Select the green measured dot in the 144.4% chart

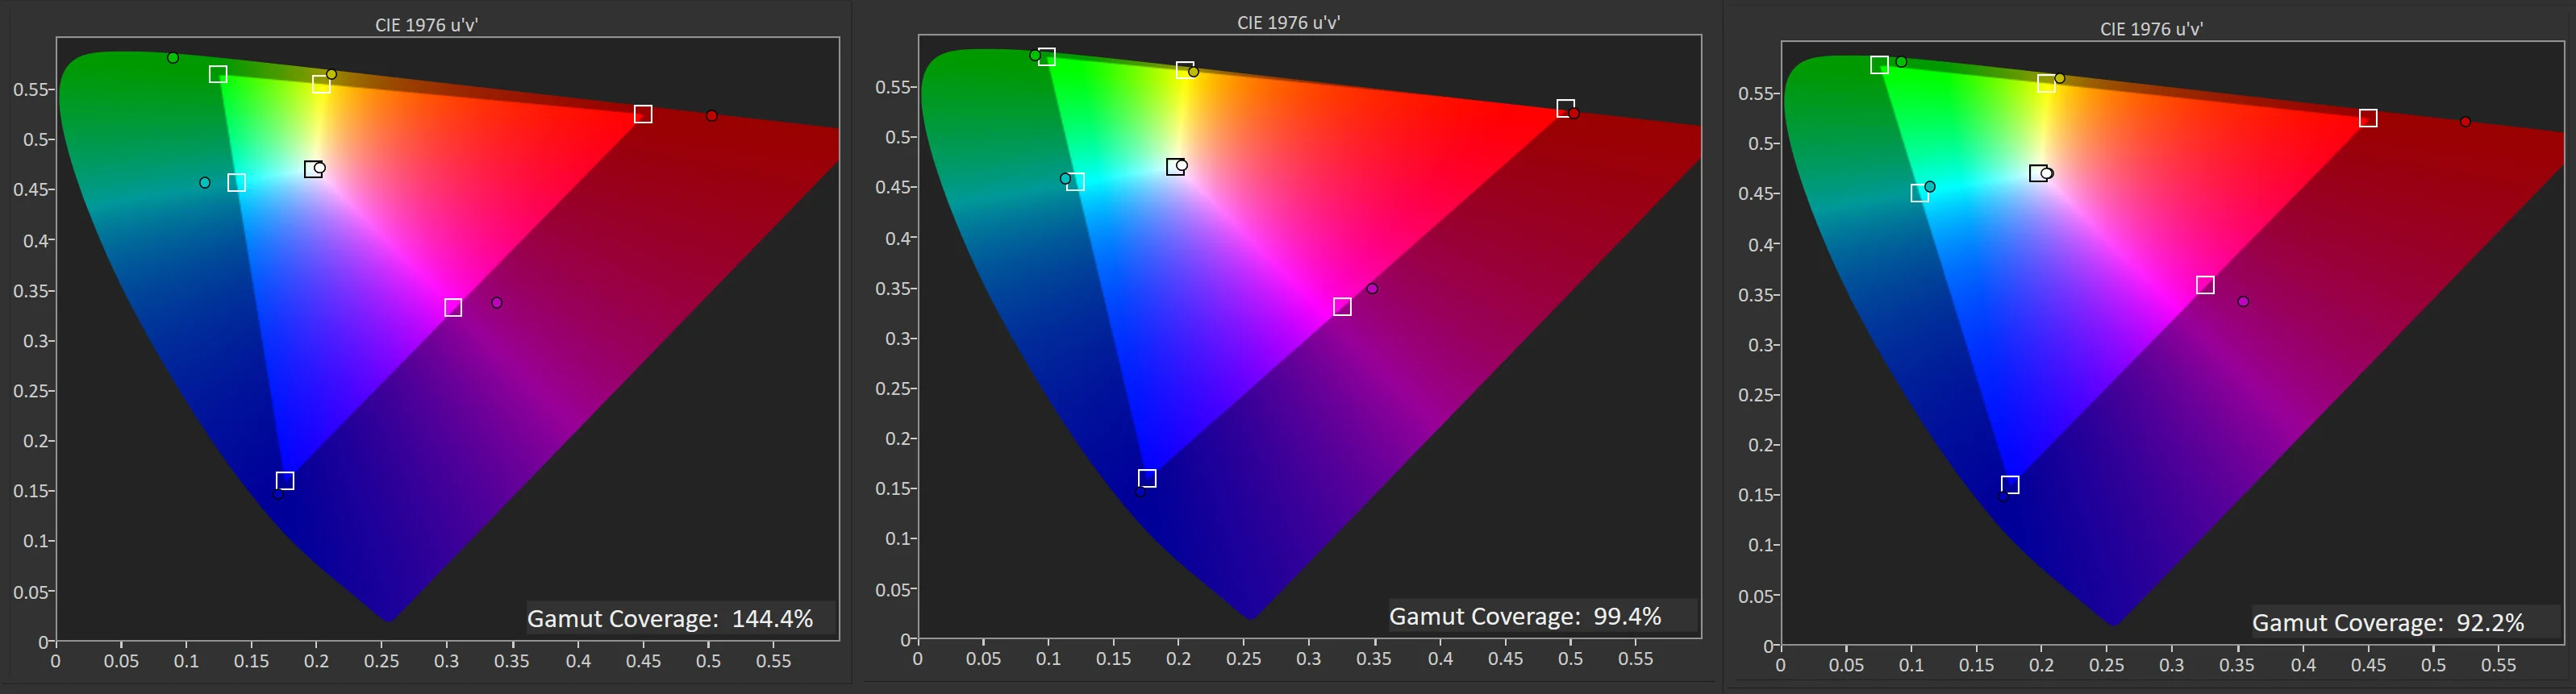click(x=173, y=58)
